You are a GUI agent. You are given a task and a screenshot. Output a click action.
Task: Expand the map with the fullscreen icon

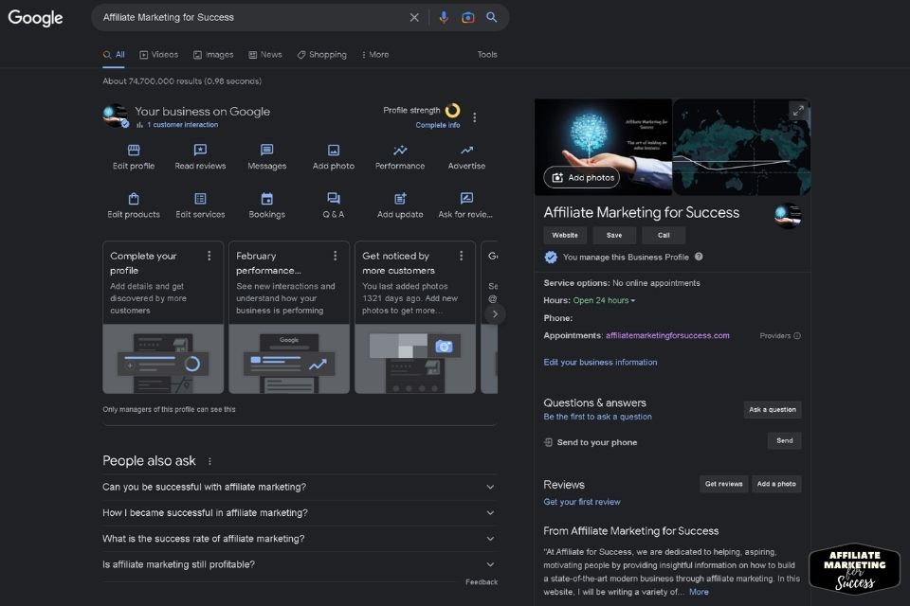pyautogui.click(x=798, y=110)
